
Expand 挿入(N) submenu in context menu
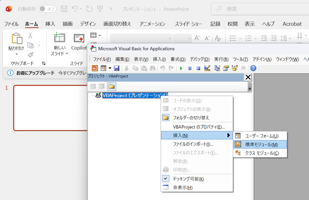point(197,135)
